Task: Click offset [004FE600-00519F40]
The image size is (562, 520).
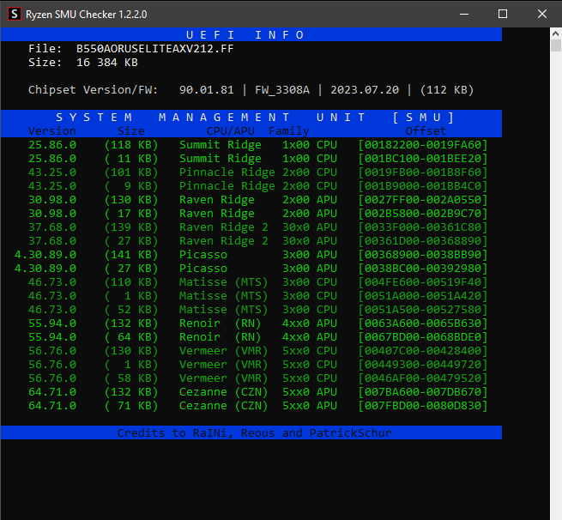Action: [x=423, y=282]
